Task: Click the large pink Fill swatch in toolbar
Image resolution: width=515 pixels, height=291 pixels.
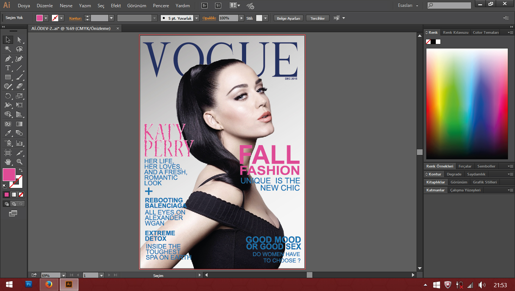Action: [x=9, y=175]
